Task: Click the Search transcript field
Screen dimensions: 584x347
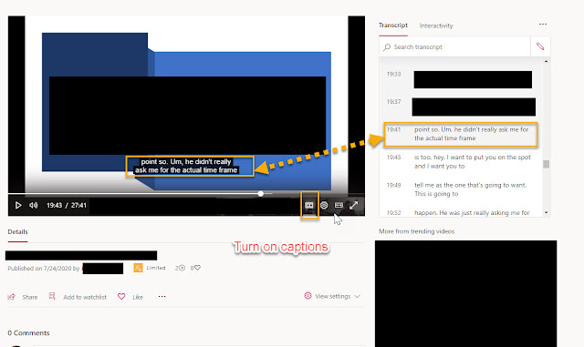Action: click(454, 46)
